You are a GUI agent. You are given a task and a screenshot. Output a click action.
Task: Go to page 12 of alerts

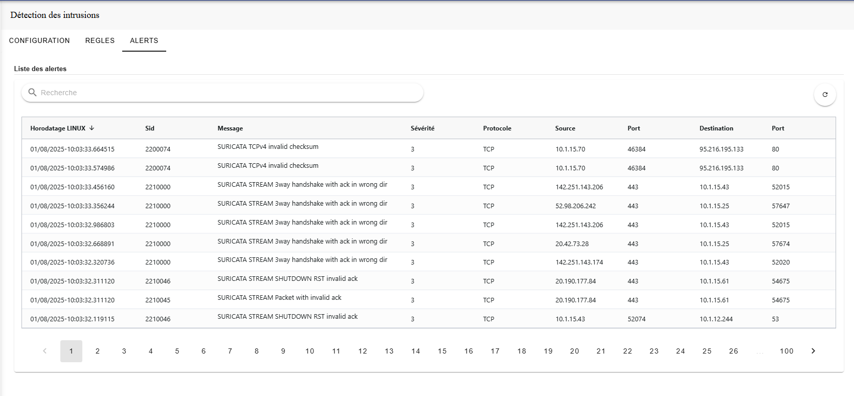coord(363,351)
